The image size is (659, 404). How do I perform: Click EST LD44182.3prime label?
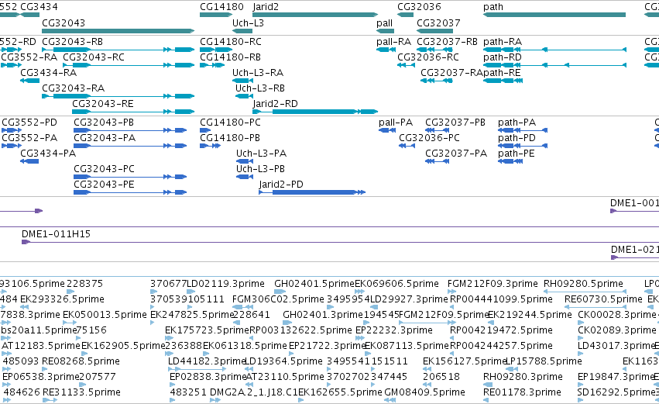206,361
